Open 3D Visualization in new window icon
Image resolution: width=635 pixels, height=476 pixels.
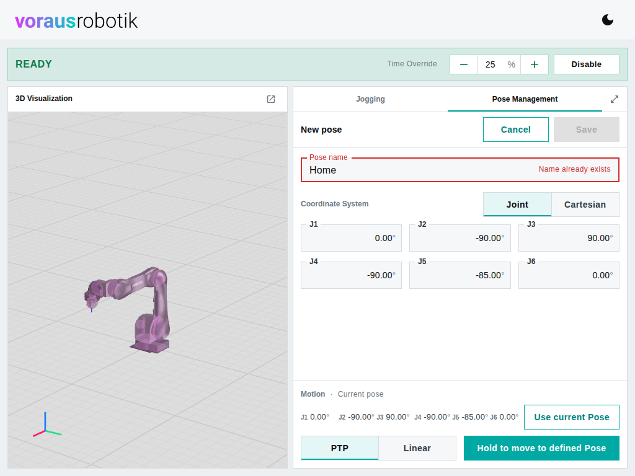pyautogui.click(x=271, y=99)
